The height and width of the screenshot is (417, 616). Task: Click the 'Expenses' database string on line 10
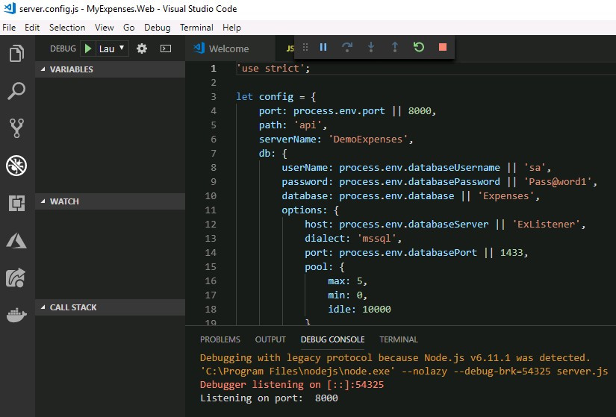click(506, 195)
